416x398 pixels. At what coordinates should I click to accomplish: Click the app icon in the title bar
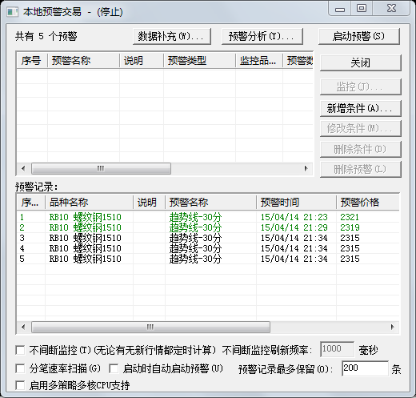[x=12, y=12]
